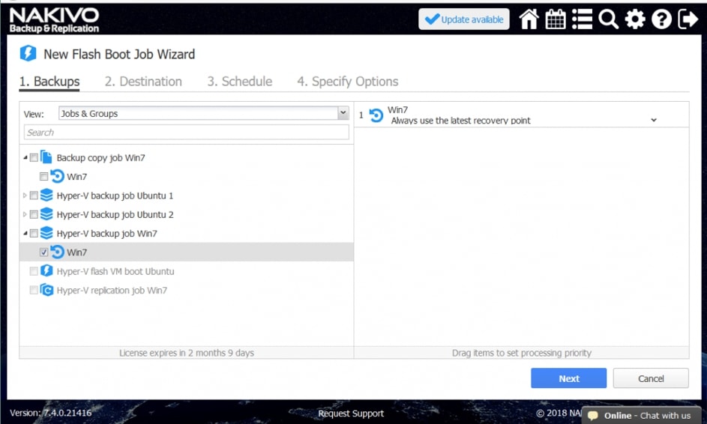Check the Hyper-V backup job Ubuntu 1 checkbox
Viewport: 707px width, 424px height.
click(34, 196)
